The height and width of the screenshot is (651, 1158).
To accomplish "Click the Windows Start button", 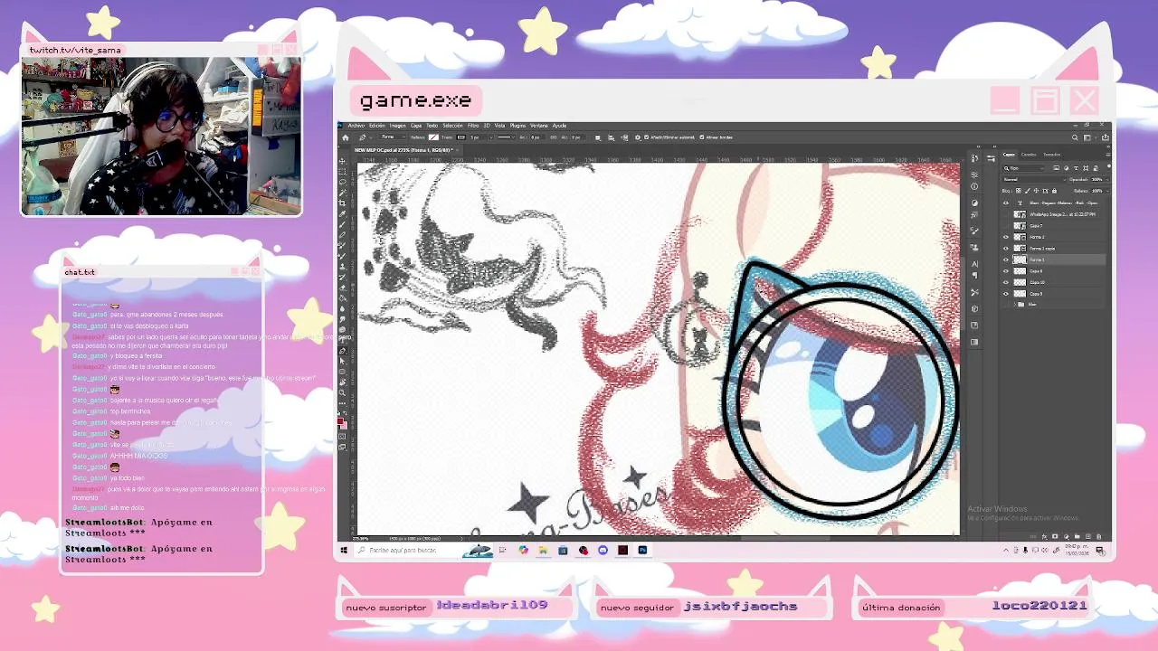I will tap(344, 550).
